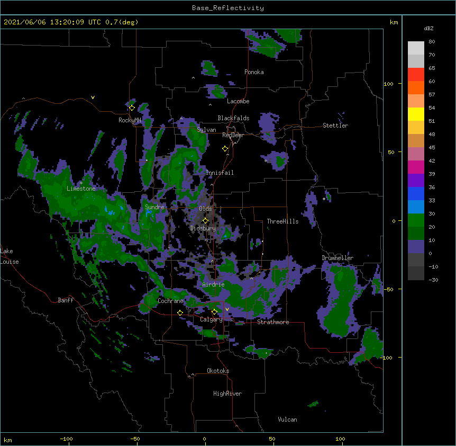Click the yellow marker near RockyMH
Image resolution: width=456 pixels, height=446 pixels.
pyautogui.click(x=132, y=108)
